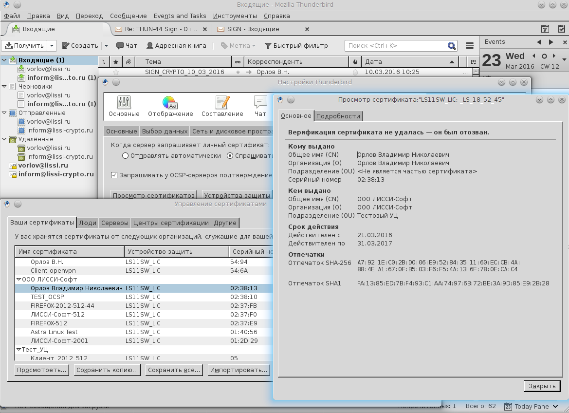Collapse the Входящие folder tree
Screen dimensions: 569x413
(x=4, y=60)
